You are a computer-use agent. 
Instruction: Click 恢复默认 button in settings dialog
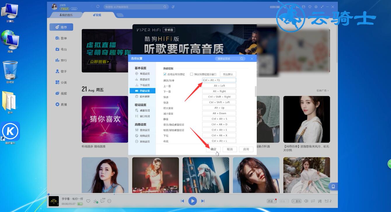(x=228, y=74)
